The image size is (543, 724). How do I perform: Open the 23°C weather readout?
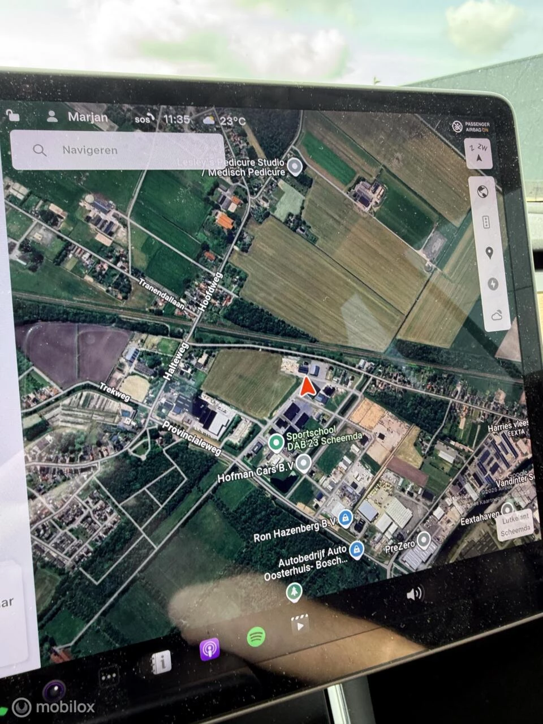[x=225, y=120]
